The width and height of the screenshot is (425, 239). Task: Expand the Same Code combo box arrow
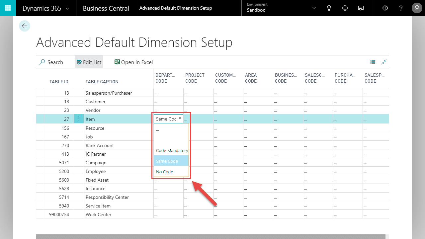pyautogui.click(x=180, y=119)
